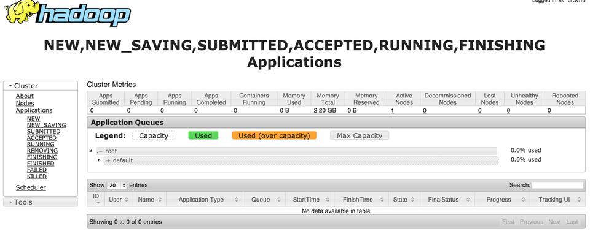The width and height of the screenshot is (590, 234).
Task: Open the Nodes link under Cluster
Action: [25, 103]
